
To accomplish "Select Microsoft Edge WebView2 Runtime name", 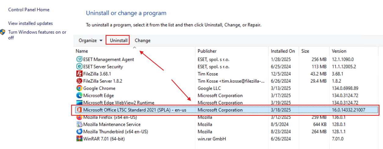I will tap(119, 103).
